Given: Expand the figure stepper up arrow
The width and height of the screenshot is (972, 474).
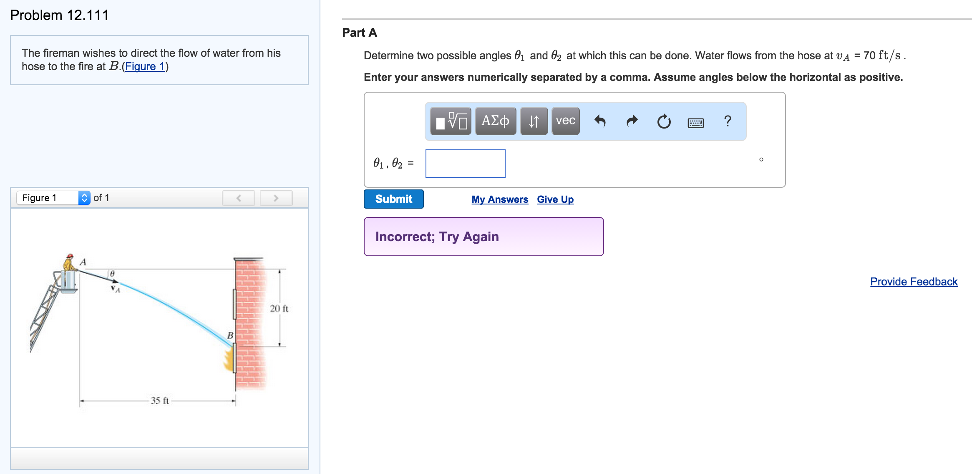Looking at the screenshot, I should tap(85, 195).
